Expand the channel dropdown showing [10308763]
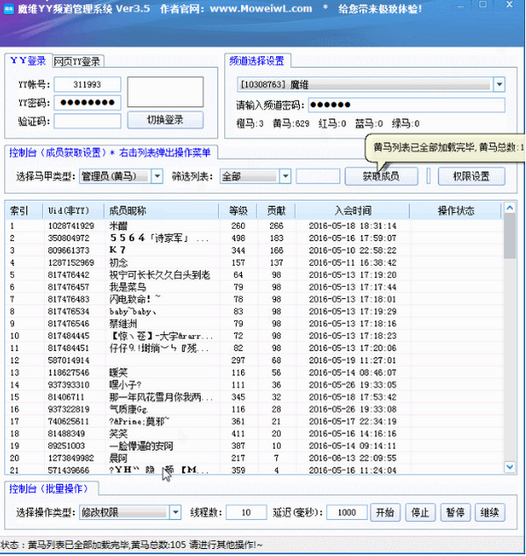Image resolution: width=526 pixels, height=556 pixels. 499,85
